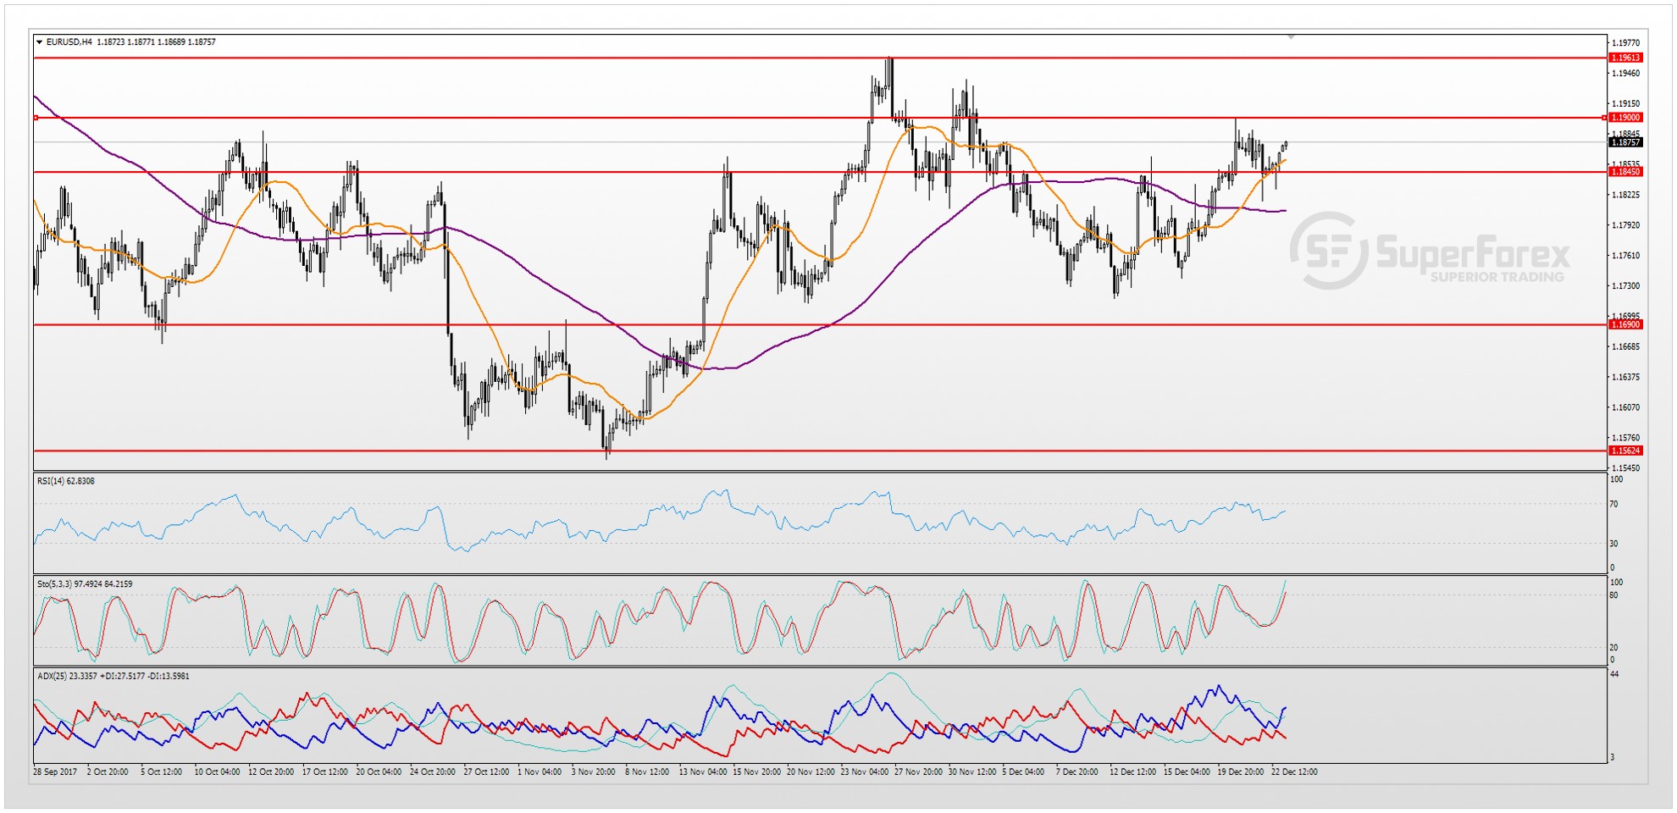This screenshot has width=1677, height=813.
Task: Click the RSI scale value 30
Action: [x=1614, y=544]
